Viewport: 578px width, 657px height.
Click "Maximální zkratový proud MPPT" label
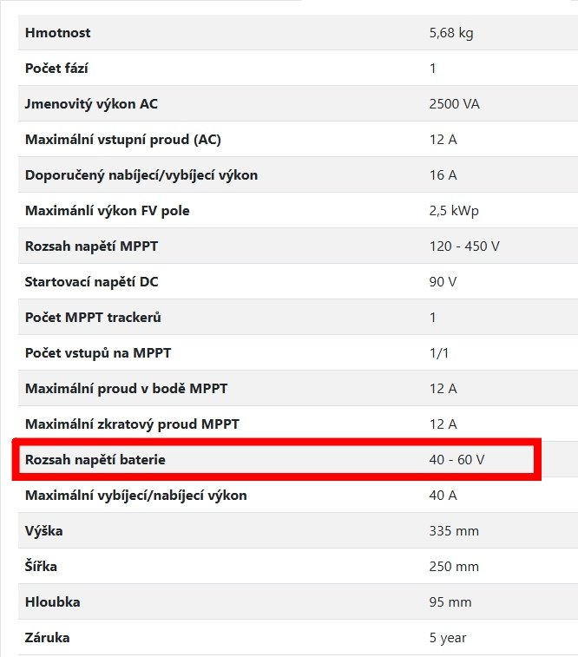pyautogui.click(x=132, y=424)
